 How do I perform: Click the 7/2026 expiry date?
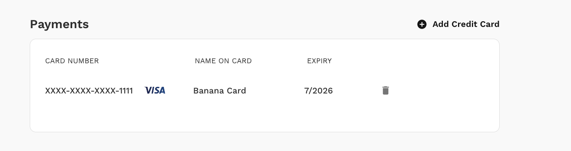(319, 91)
